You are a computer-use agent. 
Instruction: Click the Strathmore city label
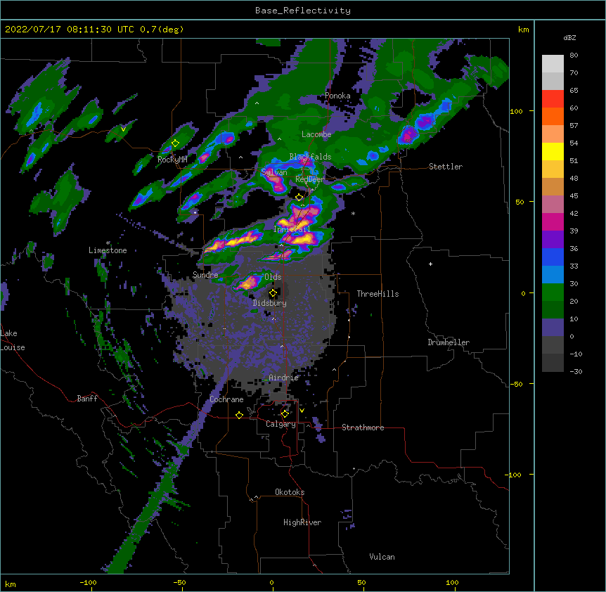(x=363, y=427)
